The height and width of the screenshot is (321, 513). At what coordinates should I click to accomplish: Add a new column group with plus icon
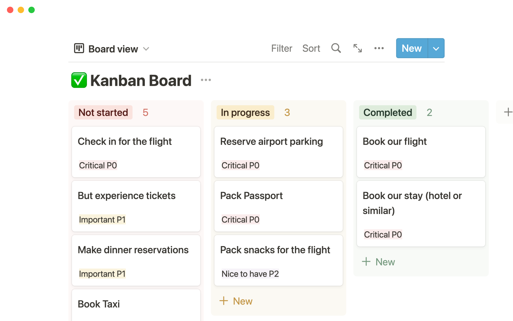508,112
